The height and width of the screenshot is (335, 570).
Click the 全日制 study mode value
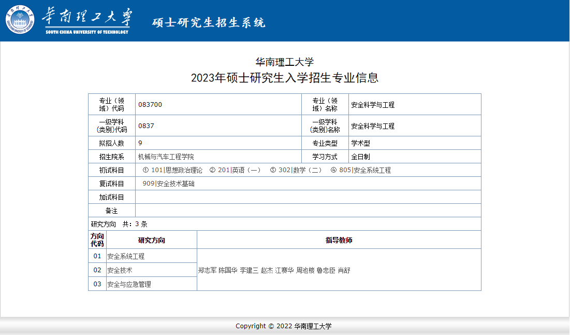pyautogui.click(x=360, y=157)
